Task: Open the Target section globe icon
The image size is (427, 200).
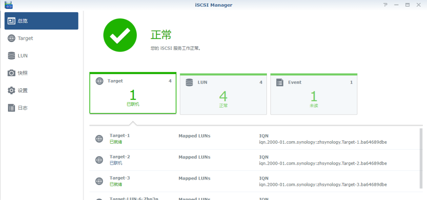Action: pos(11,38)
